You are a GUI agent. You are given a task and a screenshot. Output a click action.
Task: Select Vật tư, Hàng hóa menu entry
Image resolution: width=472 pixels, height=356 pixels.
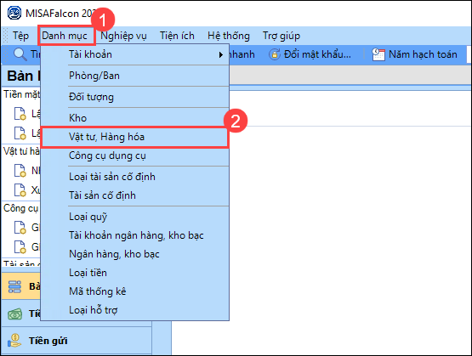click(x=135, y=137)
